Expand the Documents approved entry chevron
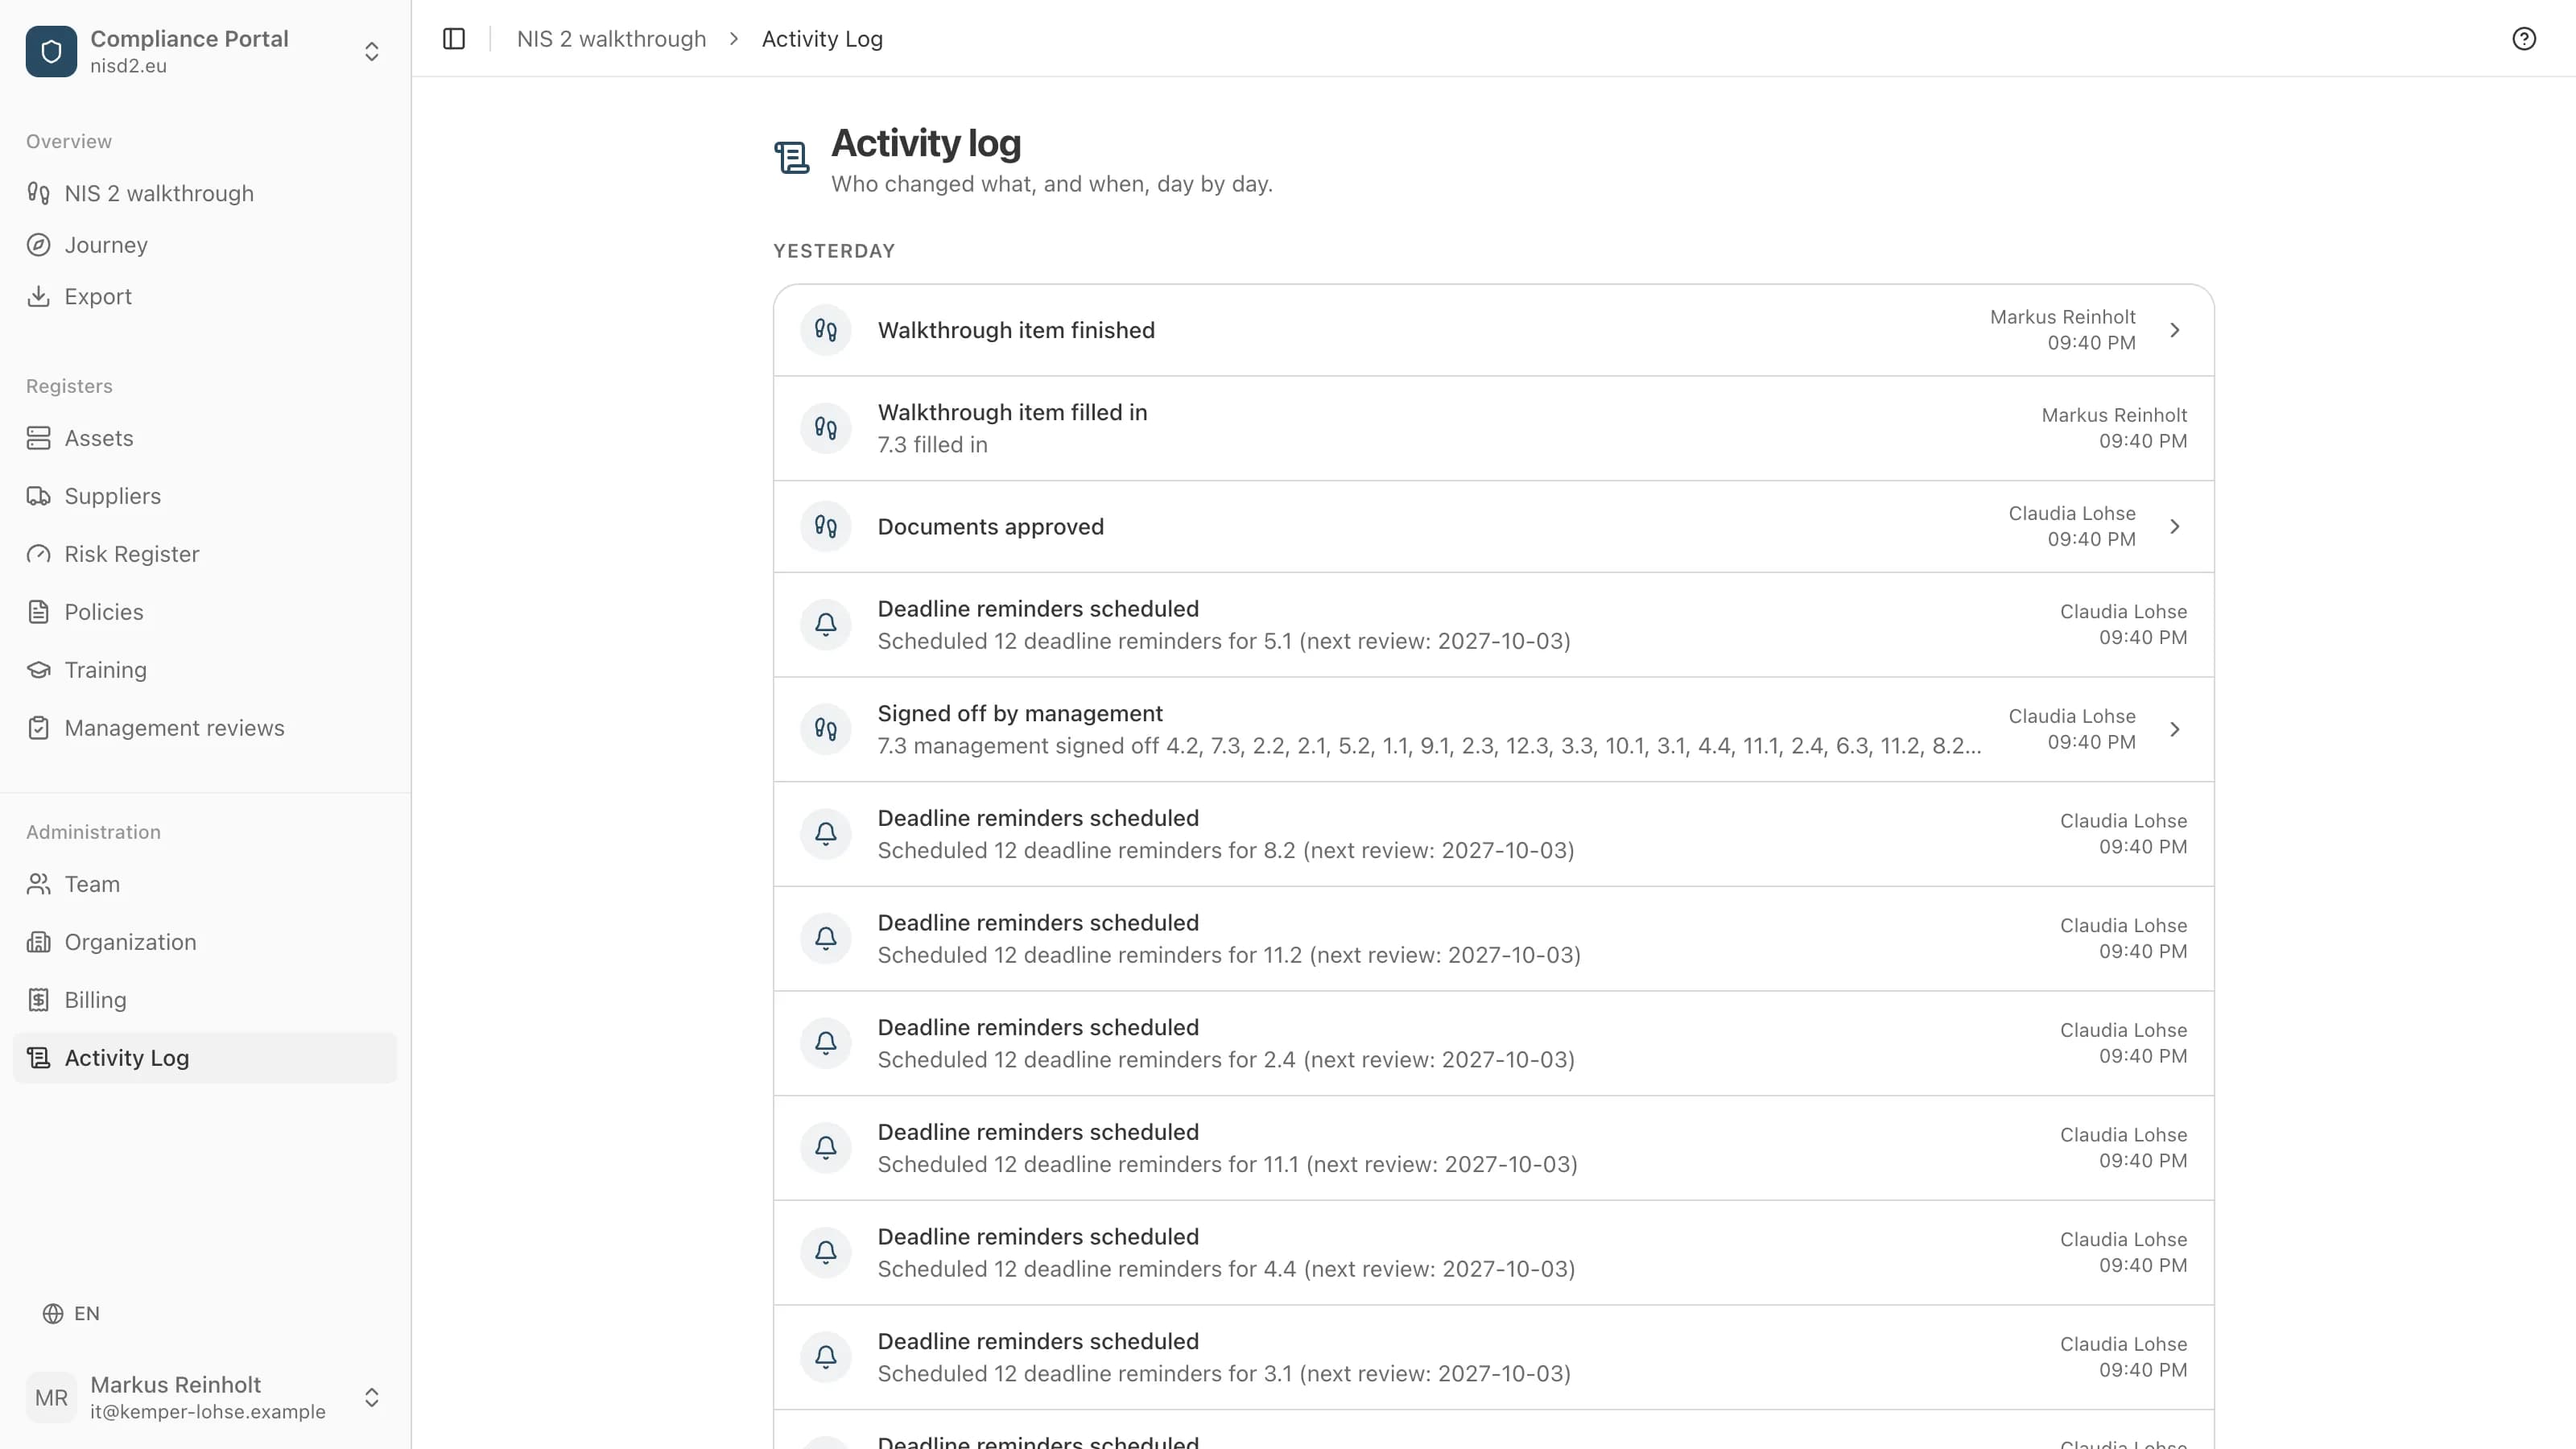Viewport: 2576px width, 1449px height. (2175, 526)
